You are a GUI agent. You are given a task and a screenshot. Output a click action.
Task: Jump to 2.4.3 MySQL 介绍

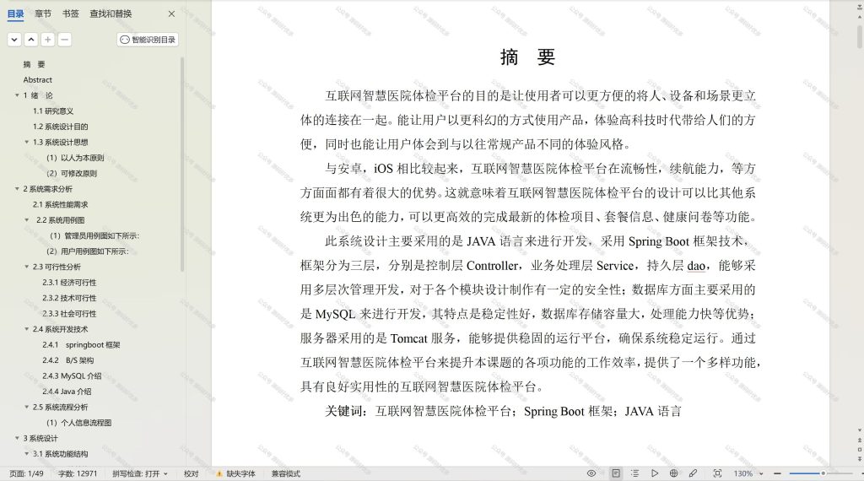pos(73,376)
